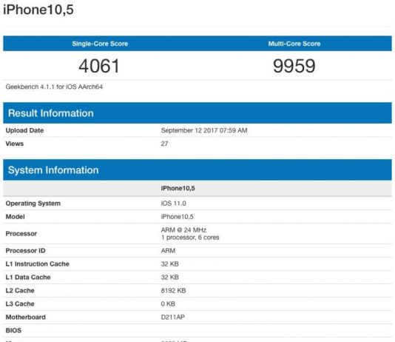
Task: Select the L1 Instruction Cache row label
Action: (x=37, y=264)
